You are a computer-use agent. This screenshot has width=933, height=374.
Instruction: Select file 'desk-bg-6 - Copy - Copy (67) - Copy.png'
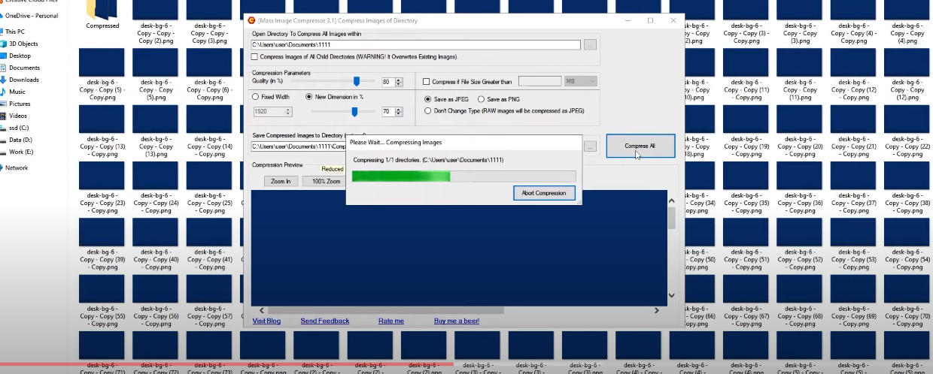(x=745, y=302)
